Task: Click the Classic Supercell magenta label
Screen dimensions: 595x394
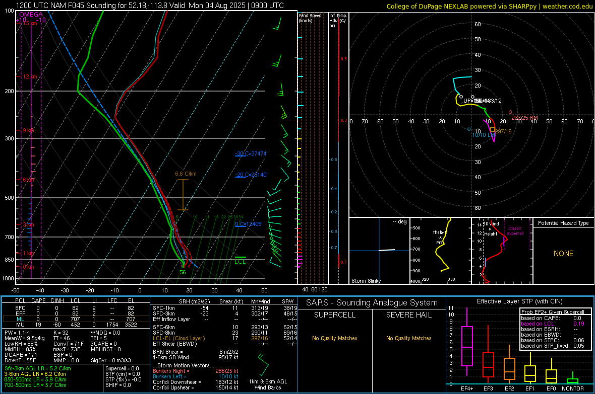Action: pos(515,231)
